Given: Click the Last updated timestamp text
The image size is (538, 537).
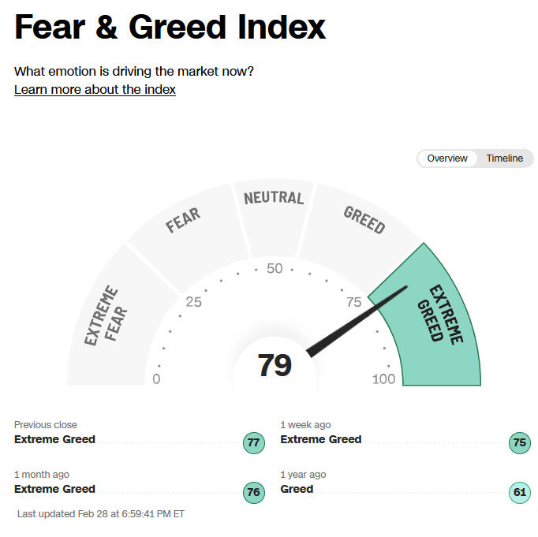Looking at the screenshot, I should pyautogui.click(x=101, y=514).
